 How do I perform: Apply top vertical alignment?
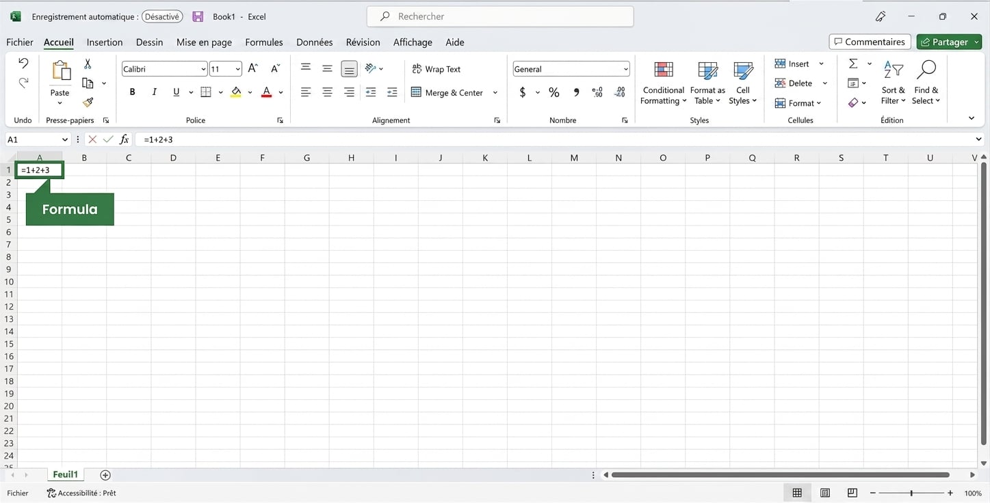(x=306, y=68)
